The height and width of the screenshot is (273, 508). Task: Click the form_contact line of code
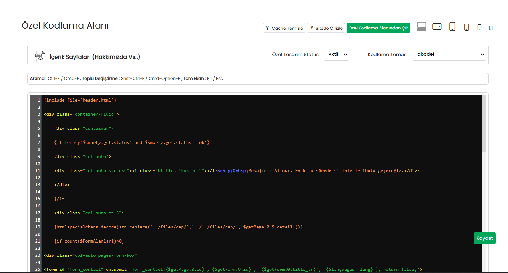(x=233, y=269)
